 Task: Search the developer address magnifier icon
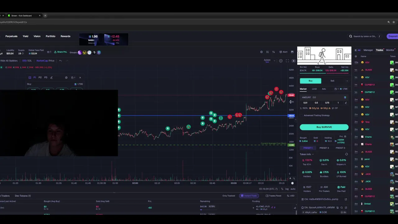click(341, 208)
